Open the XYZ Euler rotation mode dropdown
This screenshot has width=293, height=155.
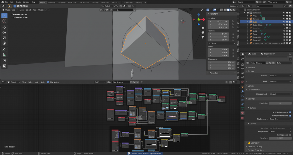coord(222,43)
